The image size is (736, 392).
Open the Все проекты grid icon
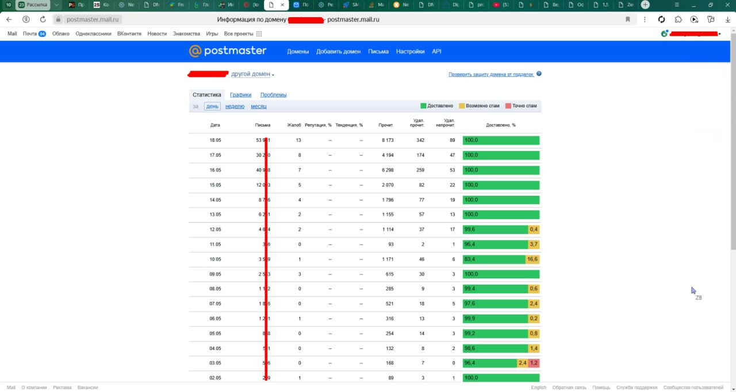[259, 34]
